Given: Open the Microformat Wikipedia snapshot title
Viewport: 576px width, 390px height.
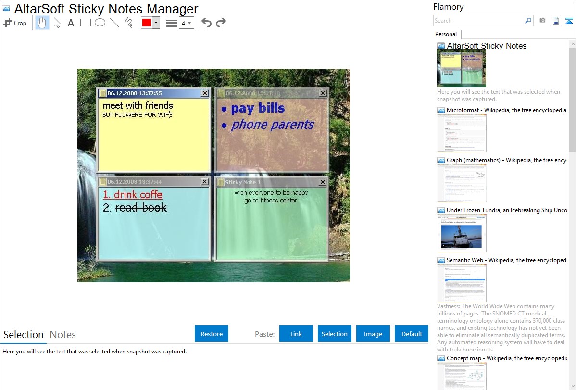Looking at the screenshot, I should click(x=506, y=110).
